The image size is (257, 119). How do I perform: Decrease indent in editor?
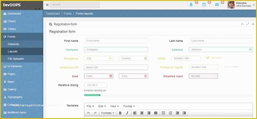click(177, 113)
